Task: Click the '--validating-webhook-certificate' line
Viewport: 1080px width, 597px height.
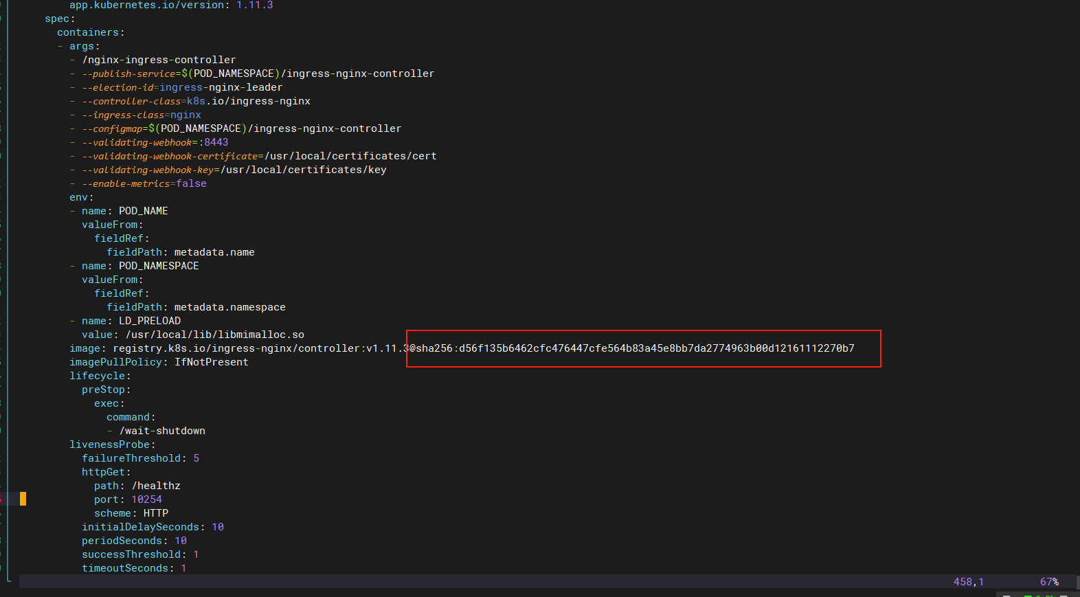Action: [x=259, y=156]
